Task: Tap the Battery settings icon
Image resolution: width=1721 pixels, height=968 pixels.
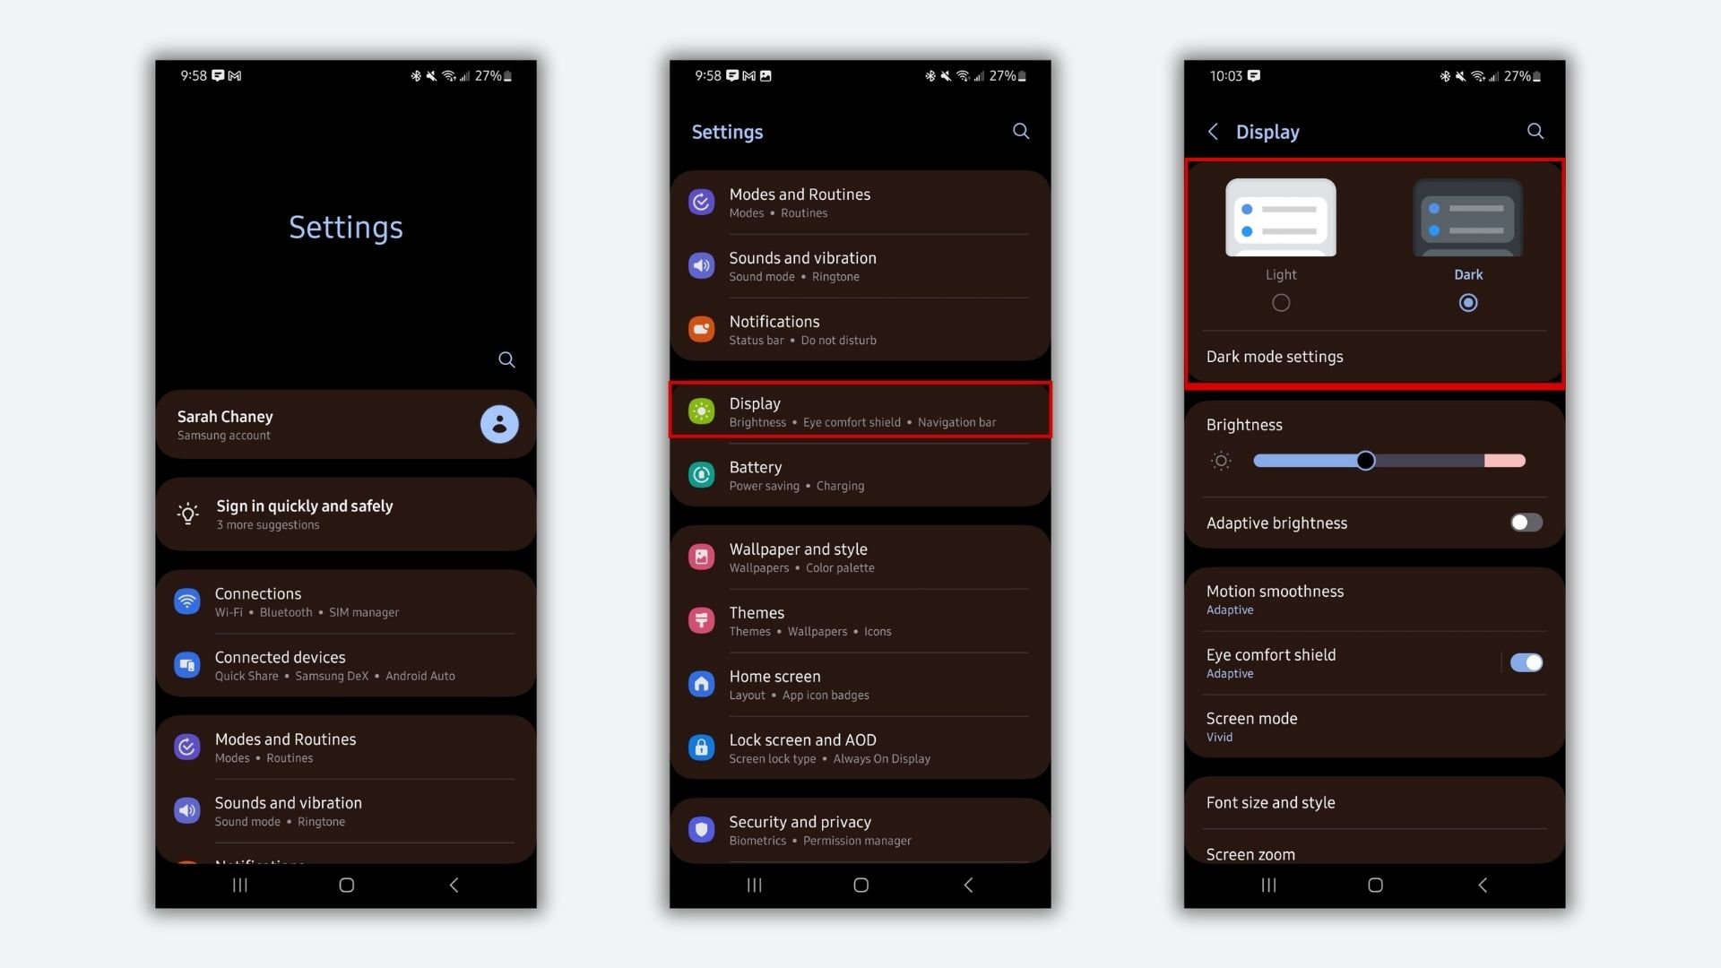Action: coord(698,474)
